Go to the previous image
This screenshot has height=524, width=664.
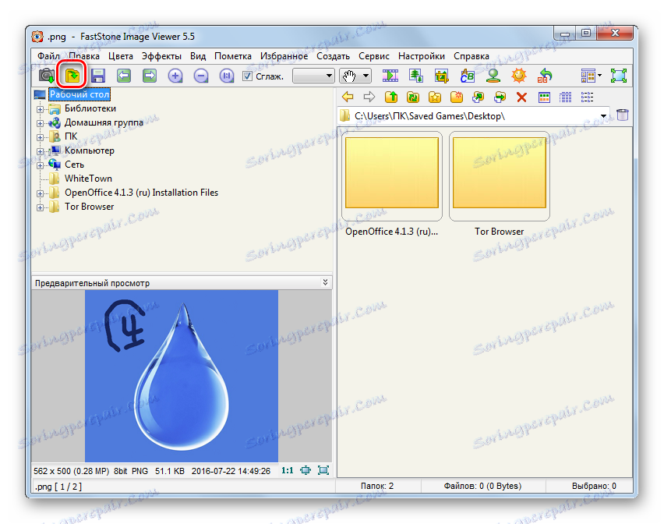click(124, 76)
